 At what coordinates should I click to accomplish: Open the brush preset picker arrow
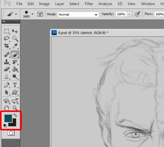(32, 14)
